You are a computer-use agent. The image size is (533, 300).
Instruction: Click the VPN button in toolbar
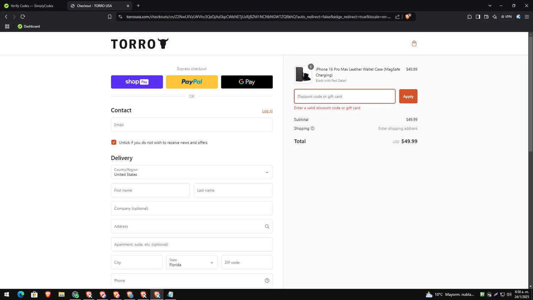coord(506,17)
